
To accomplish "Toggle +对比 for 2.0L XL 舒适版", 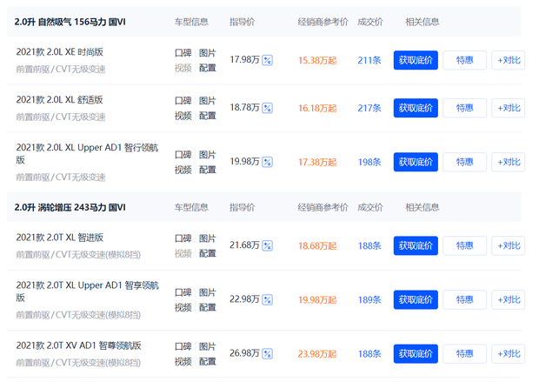I will [x=508, y=108].
